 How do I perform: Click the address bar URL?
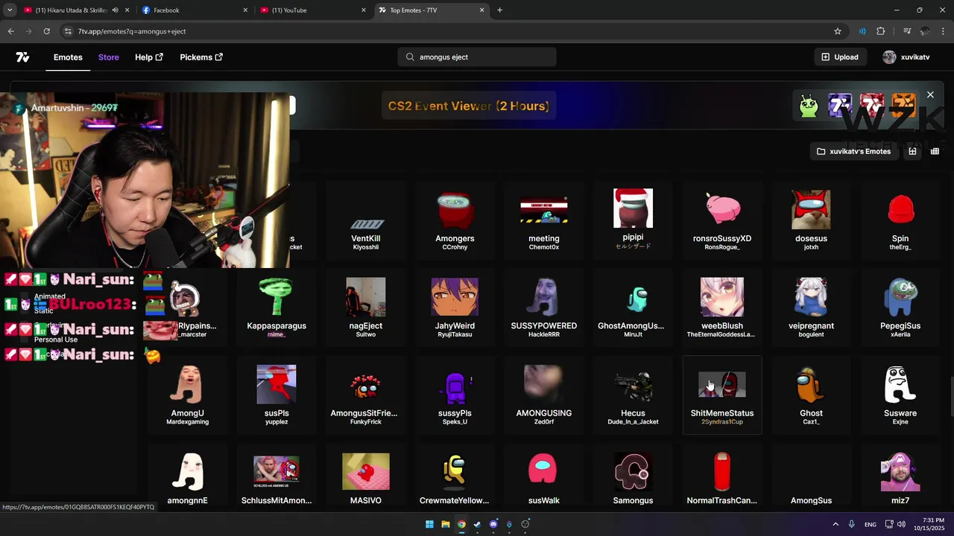132,31
